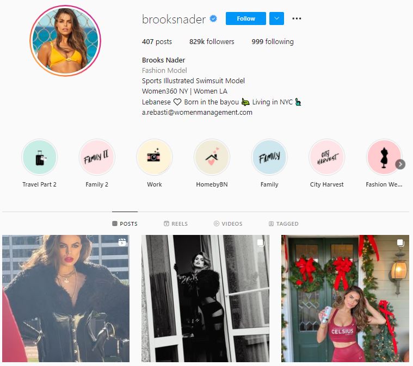Screen dimensions: 413x366
Task: Open the Fashion Week mannequin highlight
Action: (384, 157)
